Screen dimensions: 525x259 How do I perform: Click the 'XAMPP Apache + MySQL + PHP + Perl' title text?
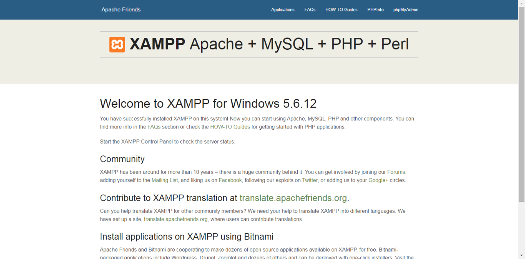click(269, 44)
